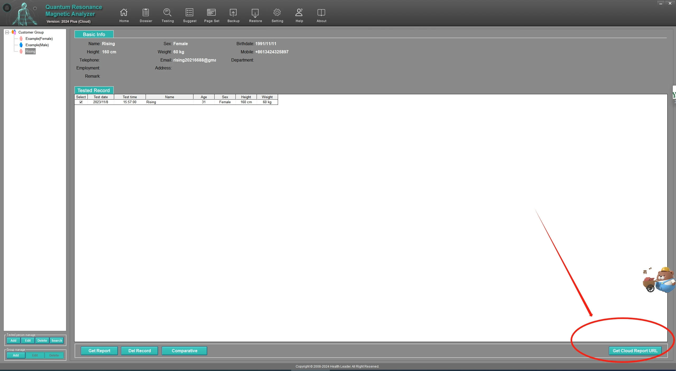676x371 pixels.
Task: Select Example(Female) in customer tree
Action: [x=39, y=39]
